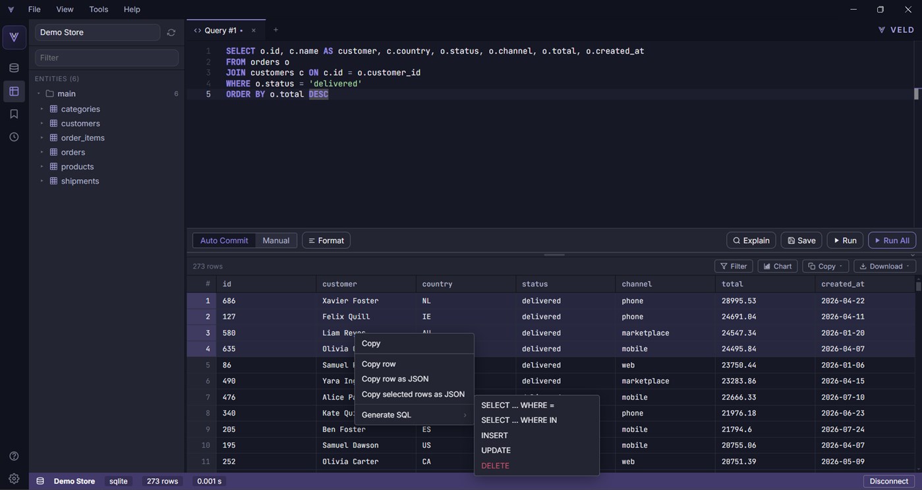Click the orders table icon
The image size is (922, 490).
tap(54, 152)
